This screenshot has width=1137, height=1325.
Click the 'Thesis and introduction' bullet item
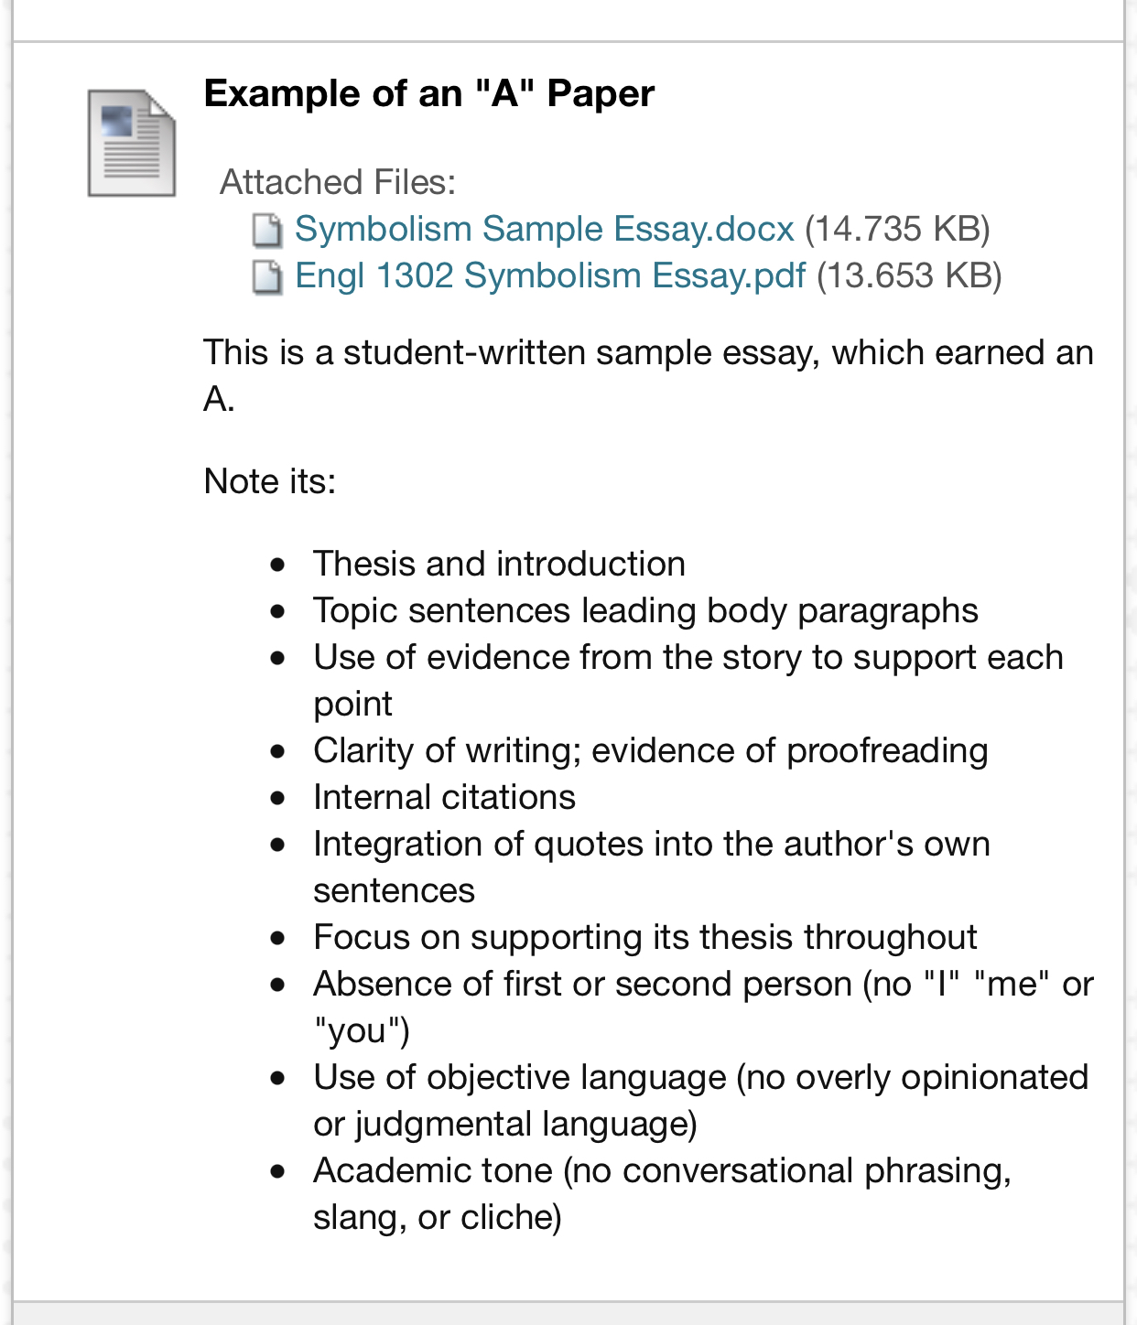coord(499,564)
